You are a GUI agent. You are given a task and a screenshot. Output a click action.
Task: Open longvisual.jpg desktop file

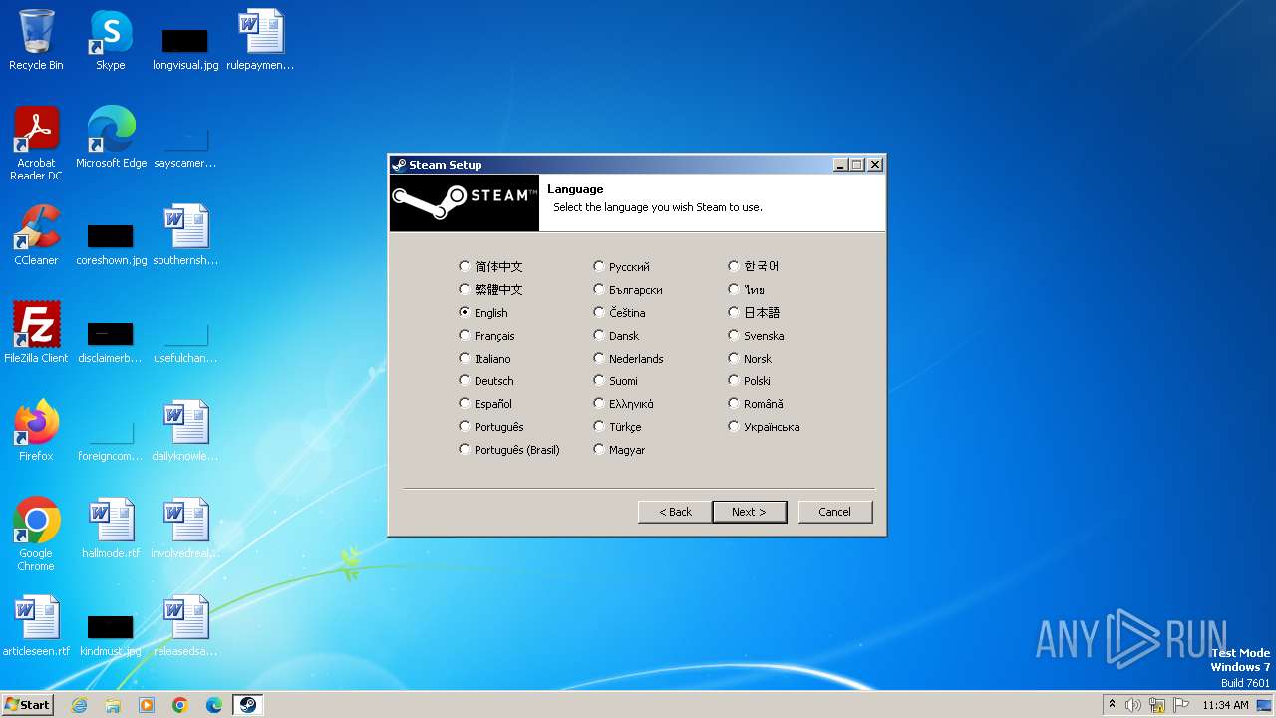click(x=185, y=48)
